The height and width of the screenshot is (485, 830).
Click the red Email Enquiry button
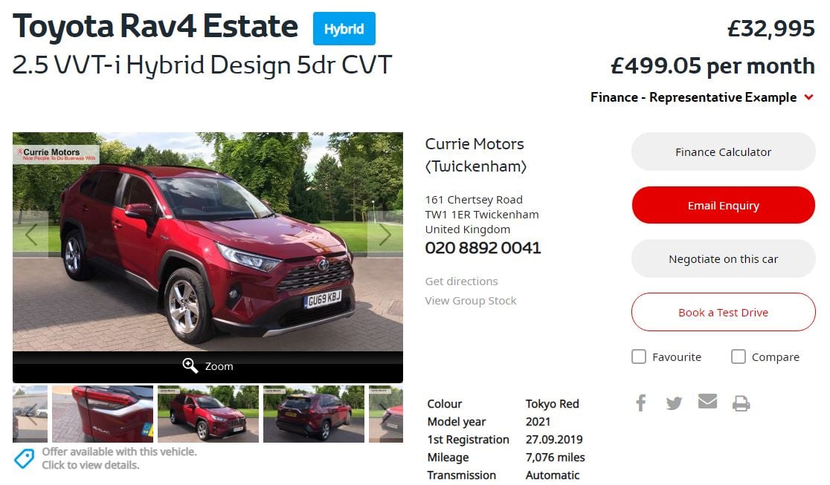coord(723,205)
